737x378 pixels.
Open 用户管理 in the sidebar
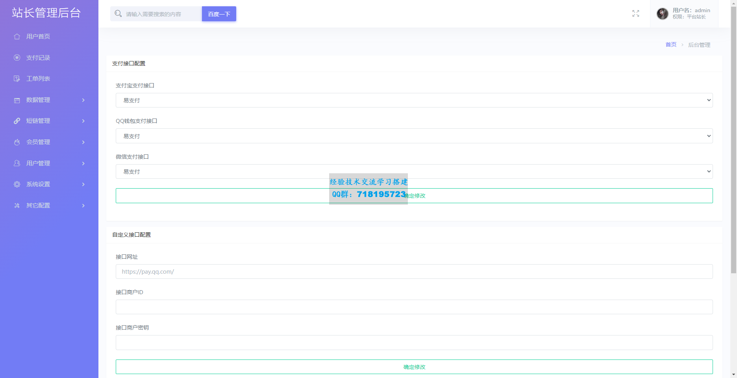click(38, 163)
